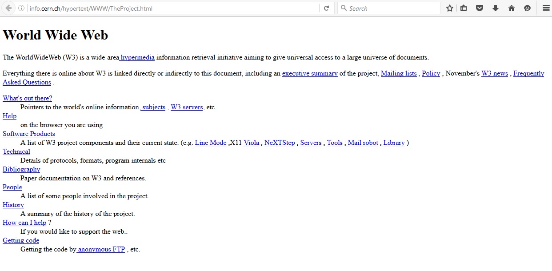
Task: Reload the page with the refresh icon
Action: click(326, 8)
